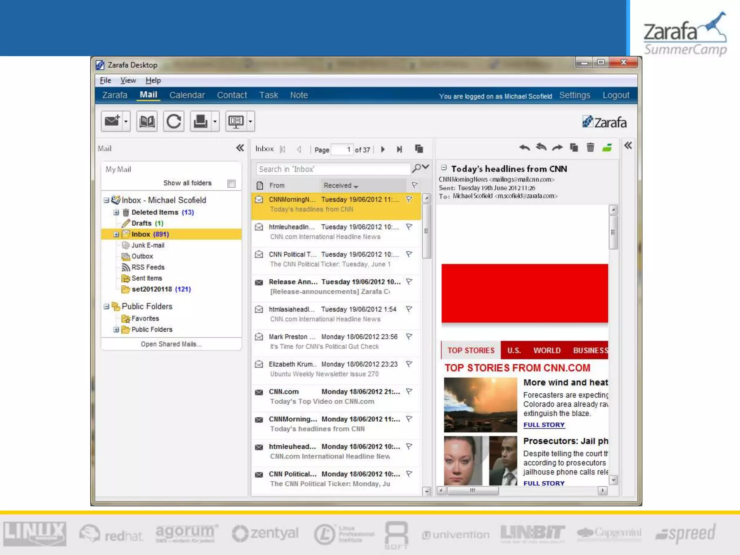740x555 pixels.
Task: Select the Sent Items folder
Action: [x=147, y=278]
